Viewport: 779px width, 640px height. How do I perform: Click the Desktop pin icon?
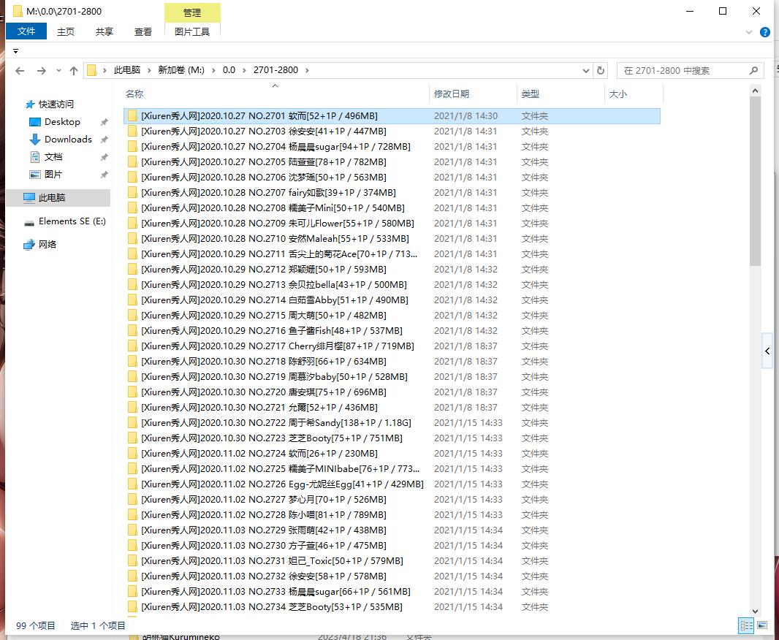(x=104, y=122)
